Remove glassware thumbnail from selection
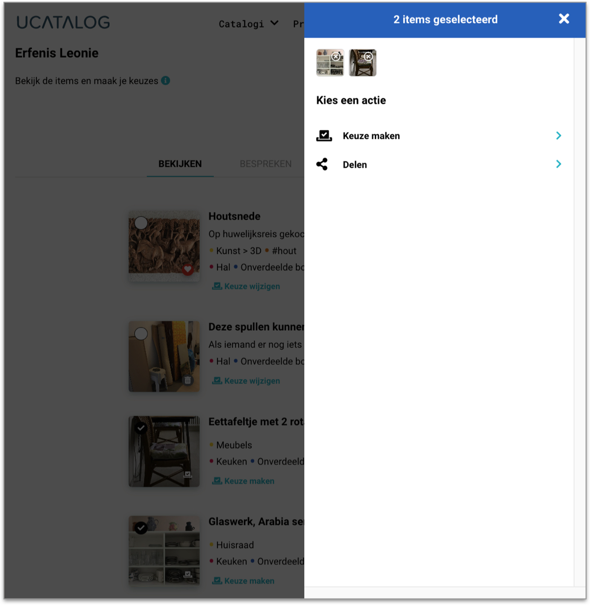The width and height of the screenshot is (590, 605). 336,57
